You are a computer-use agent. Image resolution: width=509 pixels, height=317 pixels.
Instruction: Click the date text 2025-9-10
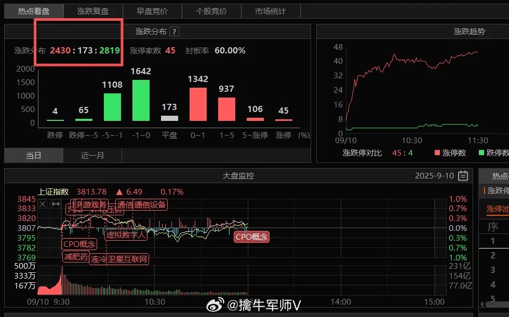(434, 176)
